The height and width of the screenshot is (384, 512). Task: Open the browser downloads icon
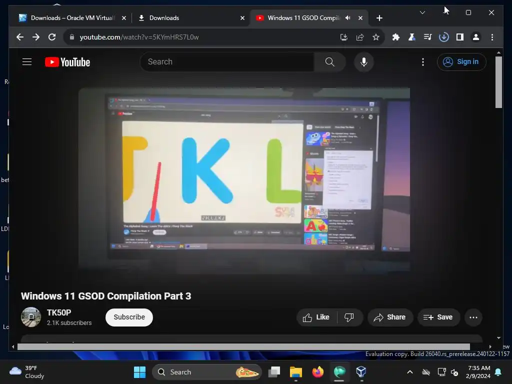(x=444, y=37)
